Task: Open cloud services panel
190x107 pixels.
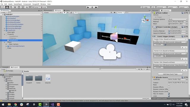Action: click(x=153, y=7)
